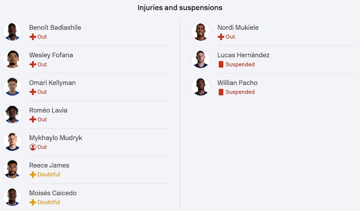The height and width of the screenshot is (211, 360).
Task: Open Wesley Fofana player name link
Action: [x=51, y=55]
